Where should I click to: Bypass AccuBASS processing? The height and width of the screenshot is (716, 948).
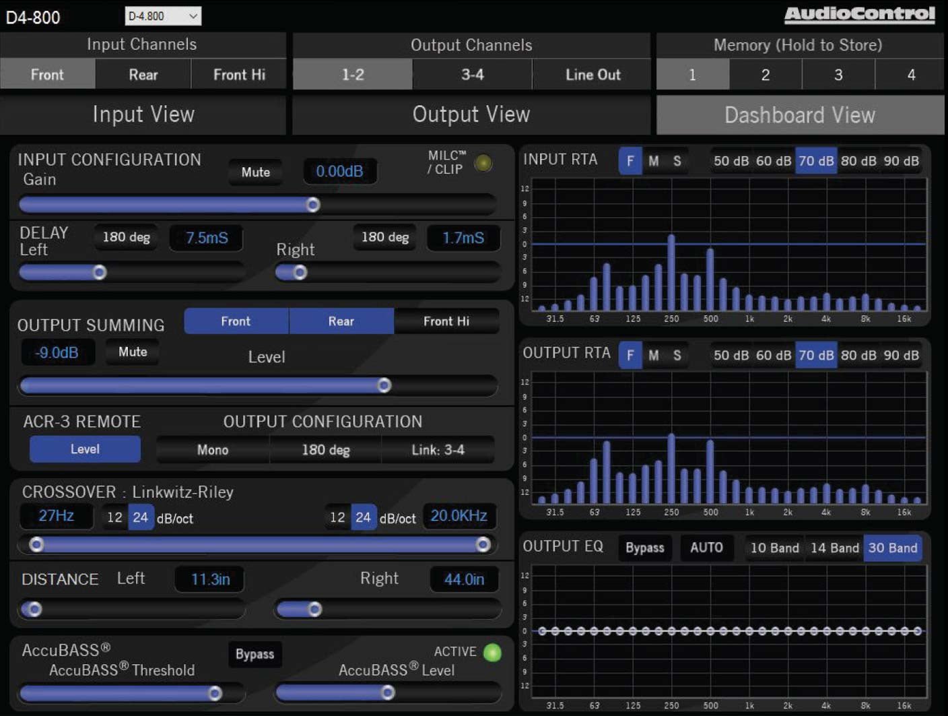click(x=255, y=654)
